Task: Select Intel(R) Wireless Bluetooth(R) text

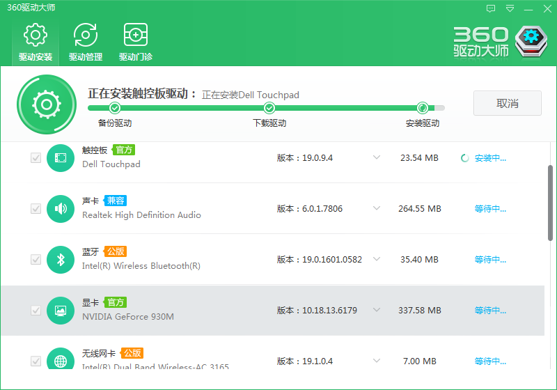Action: tap(141, 265)
